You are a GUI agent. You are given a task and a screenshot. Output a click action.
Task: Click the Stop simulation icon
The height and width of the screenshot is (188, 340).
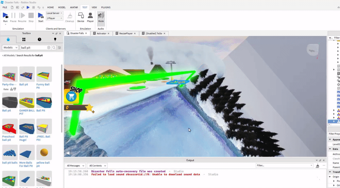click(x=31, y=16)
